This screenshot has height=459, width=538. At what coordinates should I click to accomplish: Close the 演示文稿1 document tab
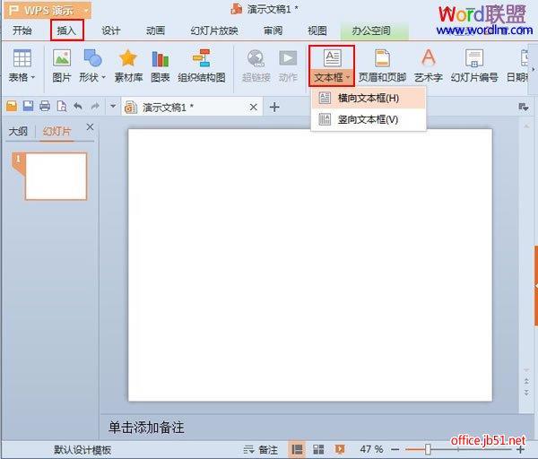click(x=254, y=108)
